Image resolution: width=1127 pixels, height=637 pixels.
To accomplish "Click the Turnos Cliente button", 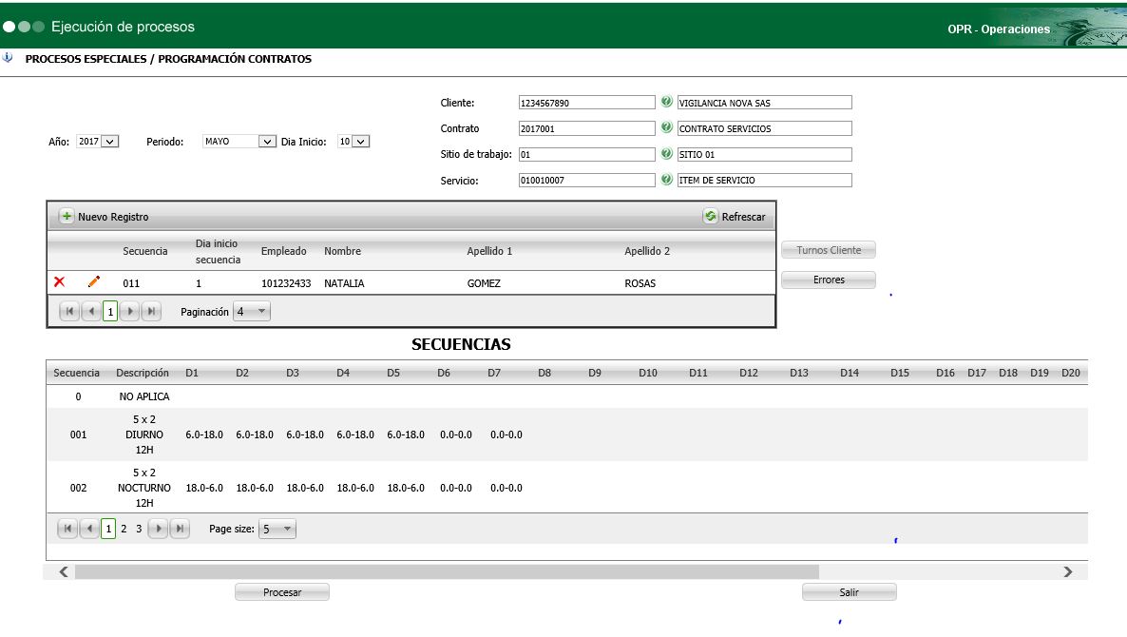I will point(828,250).
